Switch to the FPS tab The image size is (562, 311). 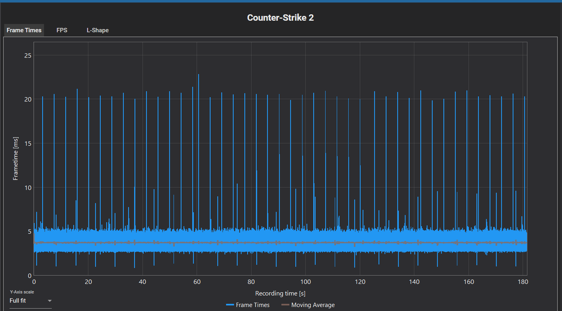pyautogui.click(x=62, y=30)
